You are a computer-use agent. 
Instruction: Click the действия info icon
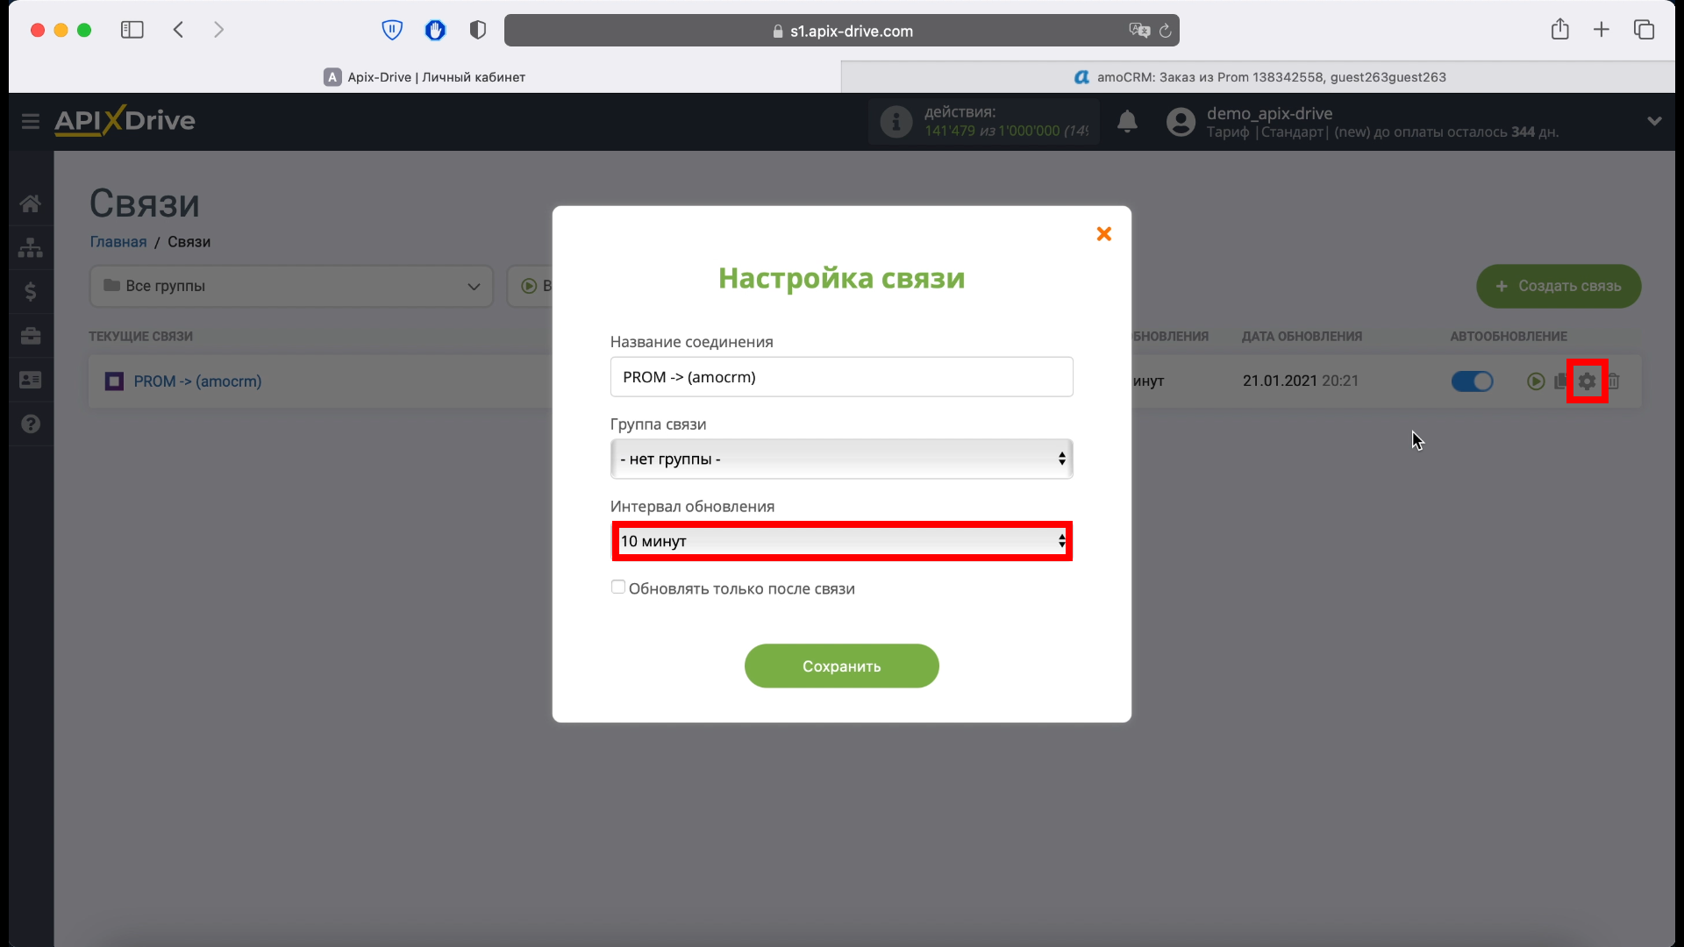click(896, 122)
